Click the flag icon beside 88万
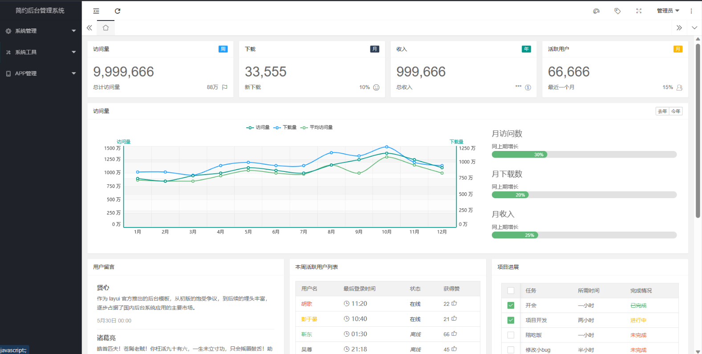 (x=225, y=87)
